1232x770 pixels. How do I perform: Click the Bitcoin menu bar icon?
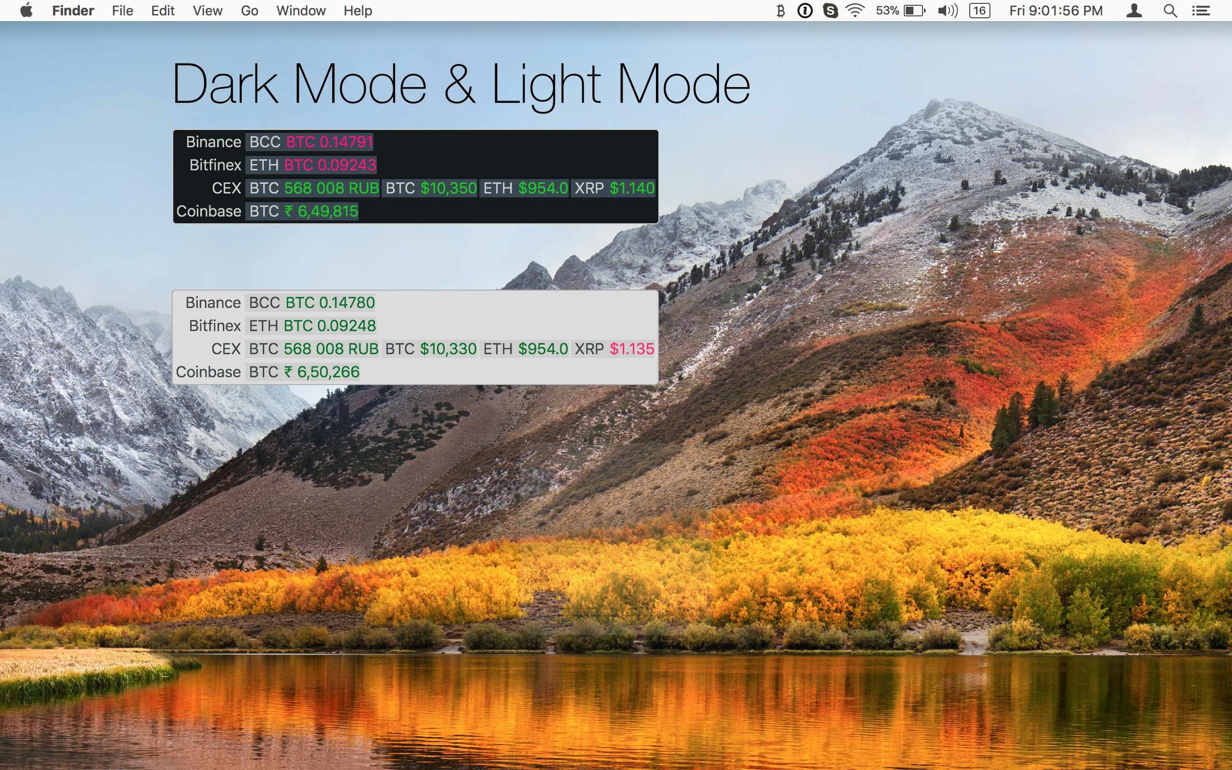tap(781, 11)
